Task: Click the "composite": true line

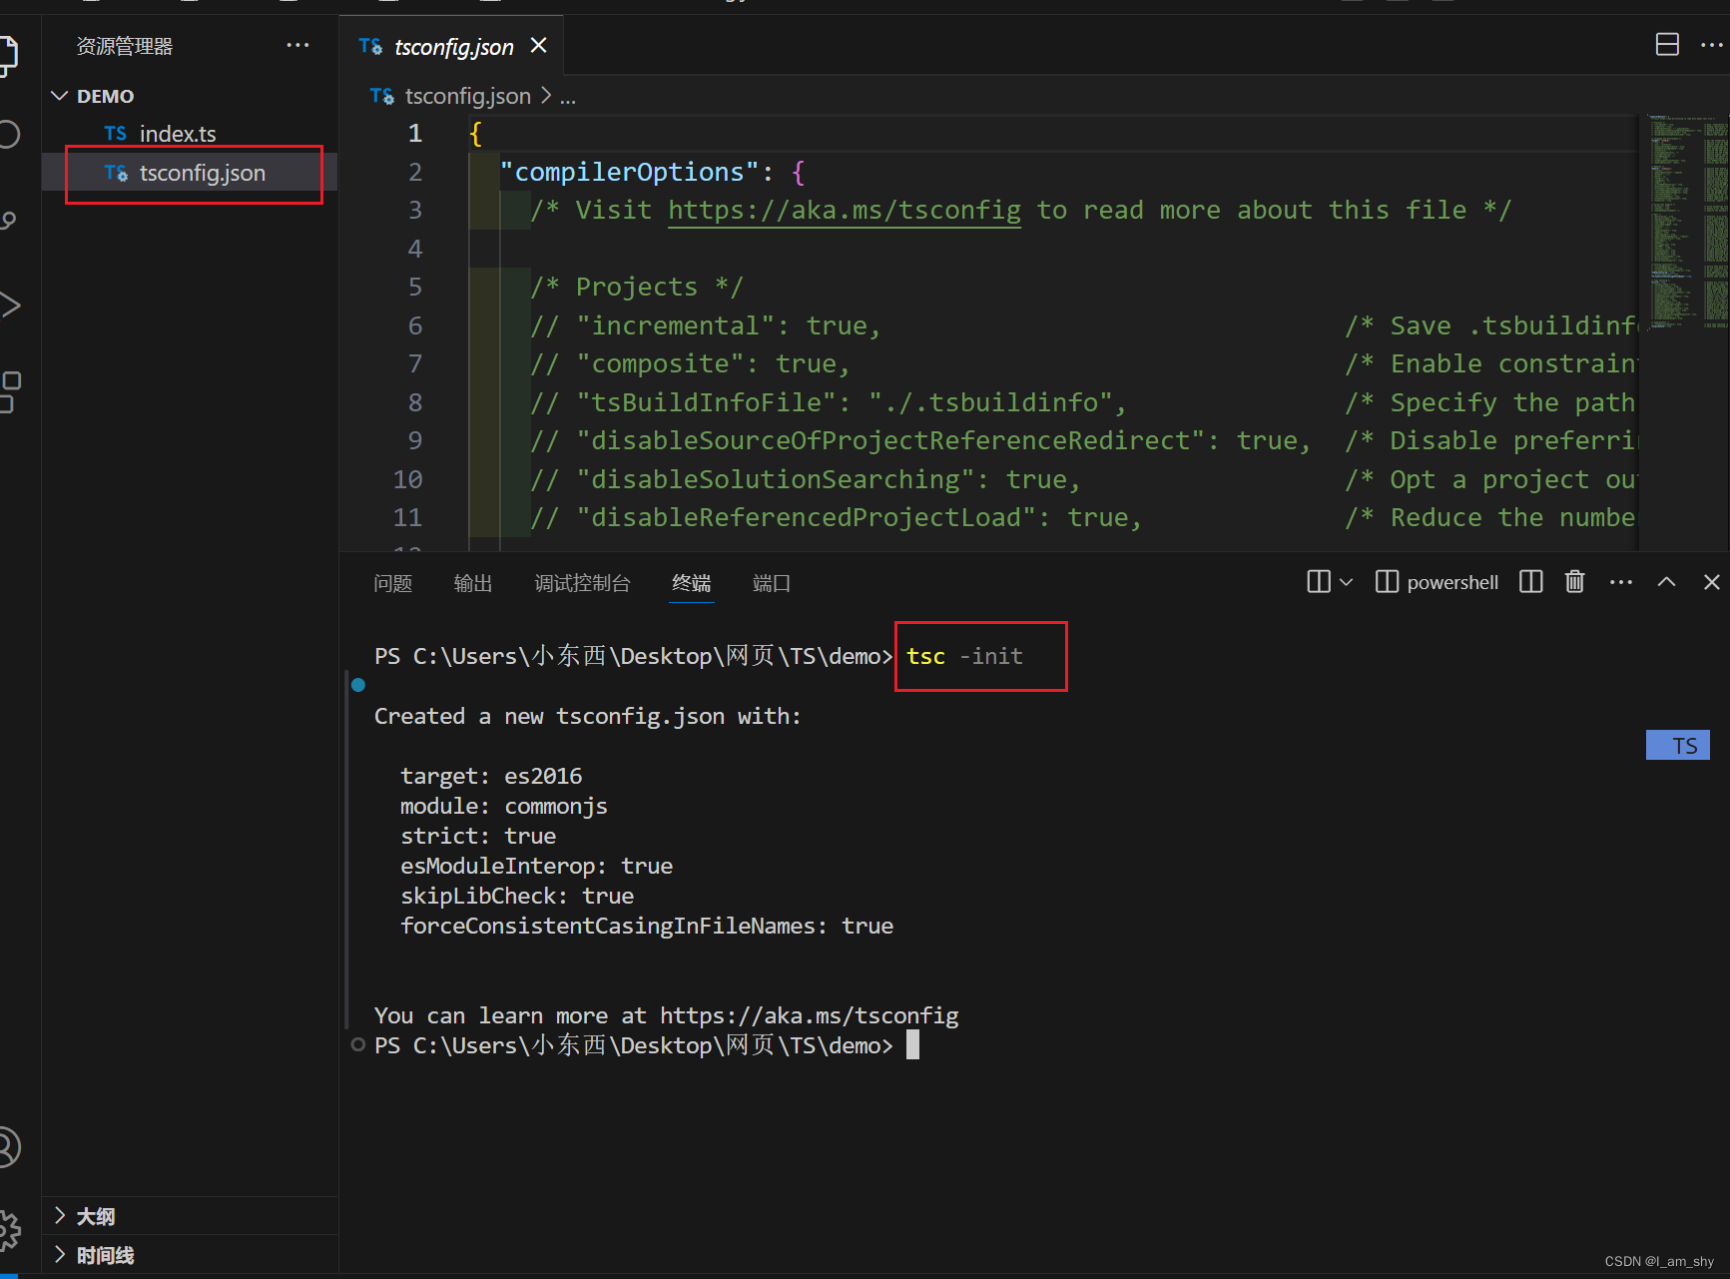Action: point(690,364)
